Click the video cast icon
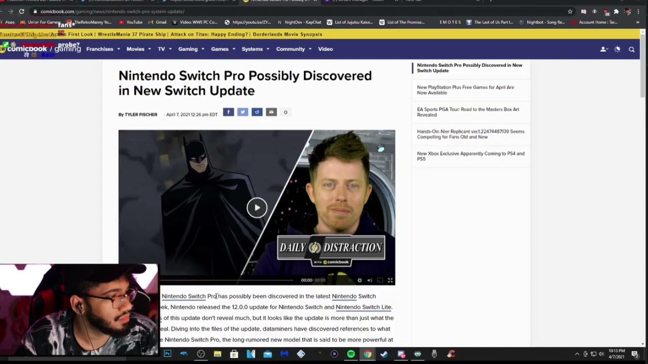648x364 pixels. point(380,280)
